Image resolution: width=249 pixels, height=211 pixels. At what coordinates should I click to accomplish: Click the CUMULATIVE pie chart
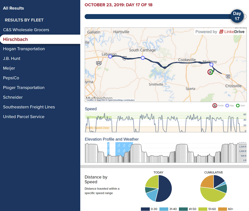214,188
